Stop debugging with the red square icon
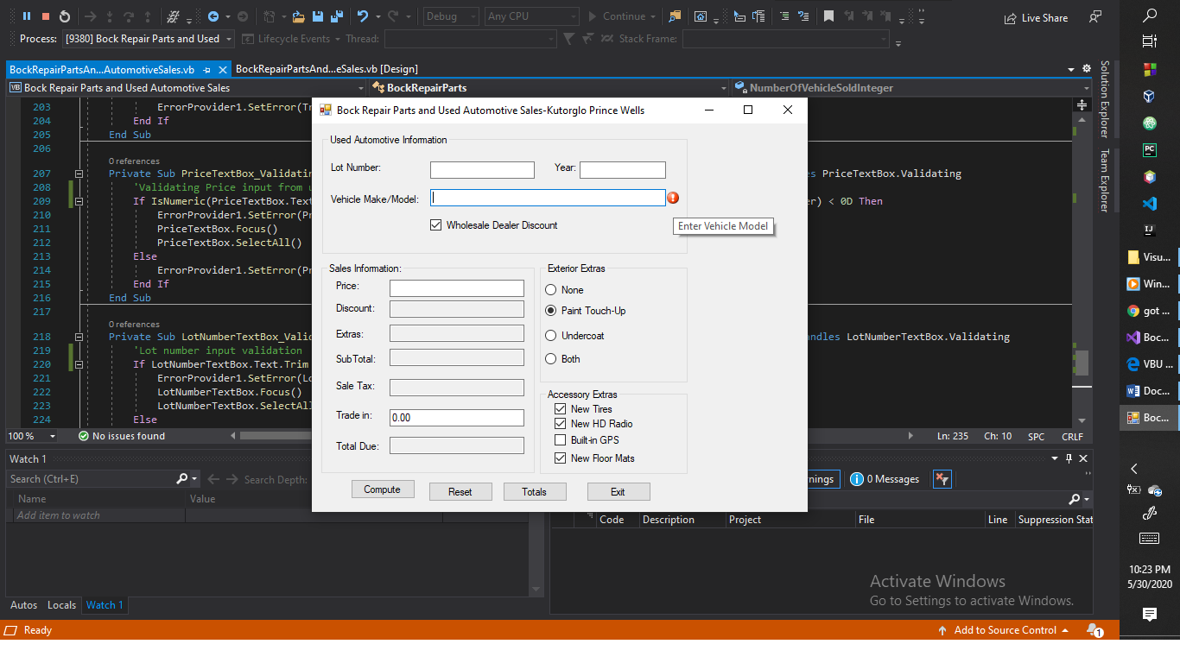 (x=46, y=16)
